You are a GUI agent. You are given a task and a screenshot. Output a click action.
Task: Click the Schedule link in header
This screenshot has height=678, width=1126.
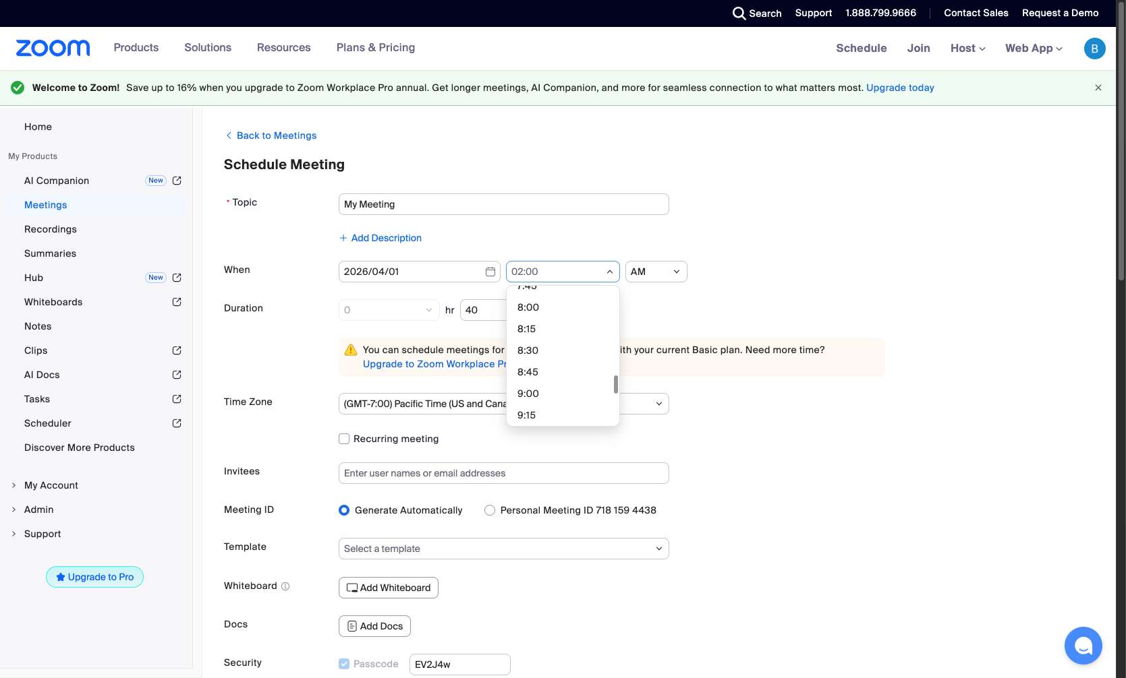pyautogui.click(x=862, y=49)
